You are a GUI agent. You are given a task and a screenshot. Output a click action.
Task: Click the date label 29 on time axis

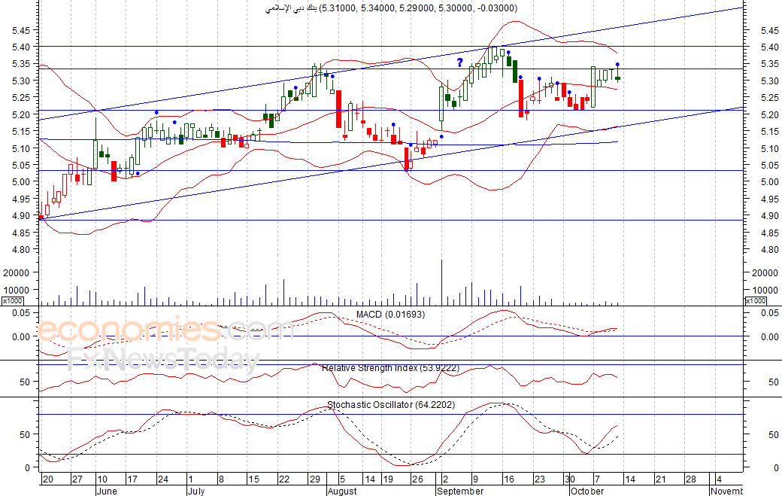[x=315, y=479]
